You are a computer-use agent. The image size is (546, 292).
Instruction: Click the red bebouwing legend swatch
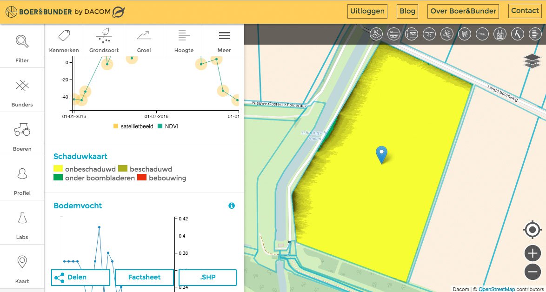[x=141, y=178]
